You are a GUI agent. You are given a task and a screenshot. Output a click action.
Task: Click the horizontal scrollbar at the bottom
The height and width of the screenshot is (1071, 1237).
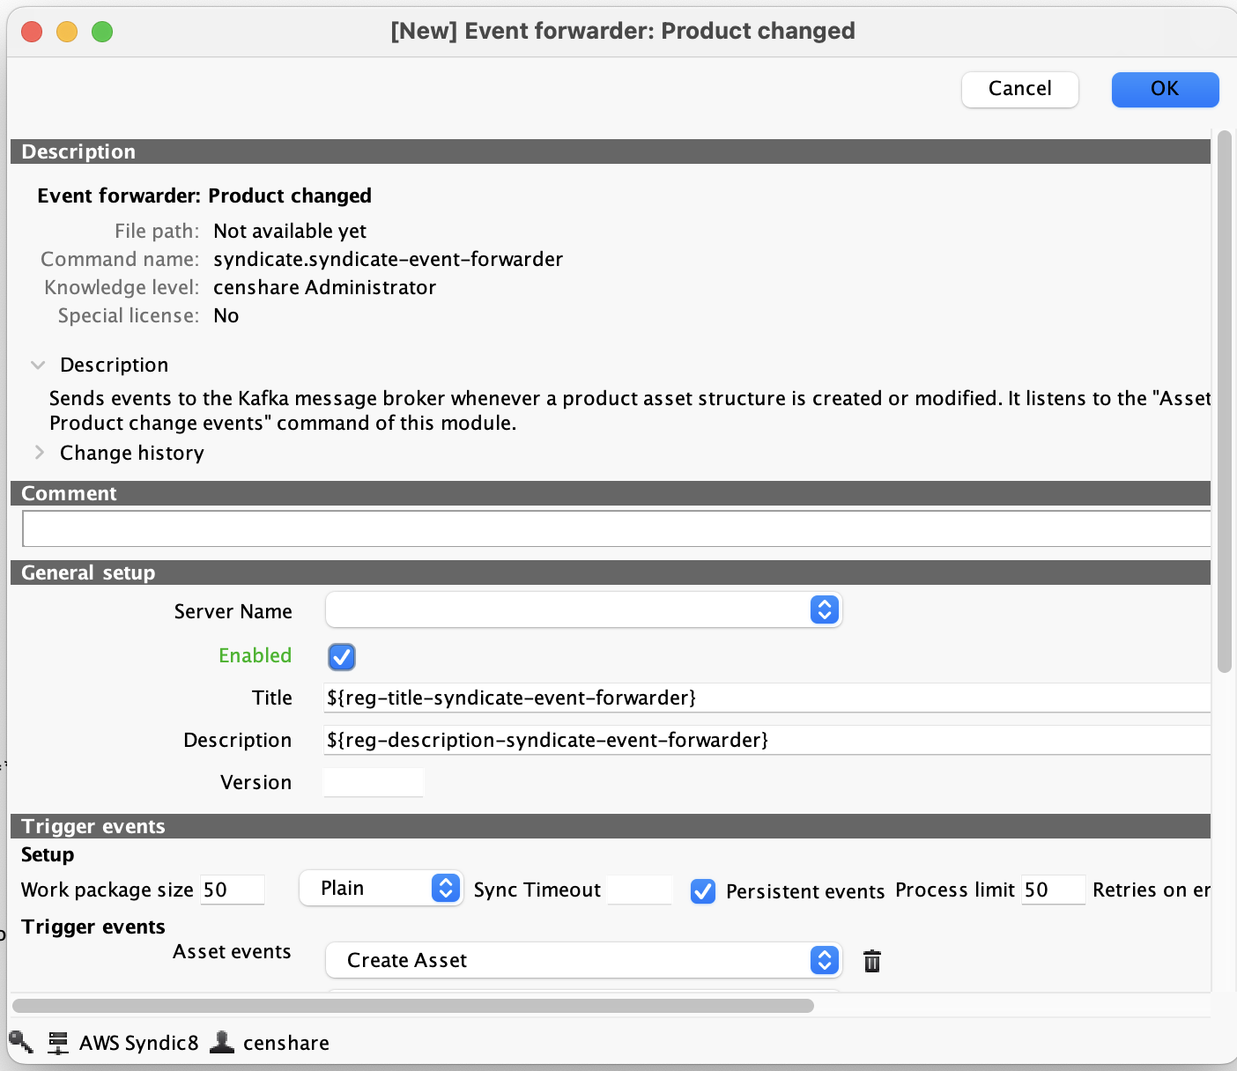pyautogui.click(x=412, y=1006)
